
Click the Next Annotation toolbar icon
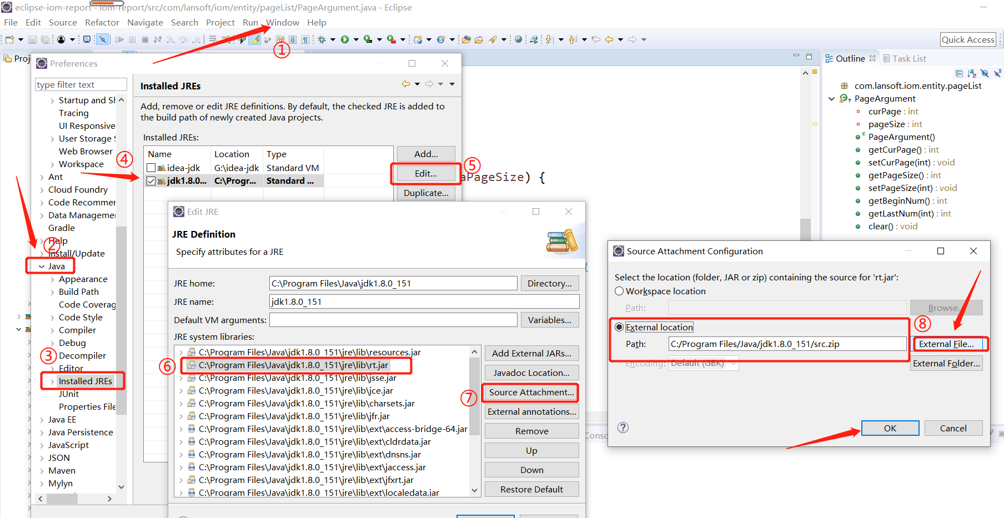[550, 39]
